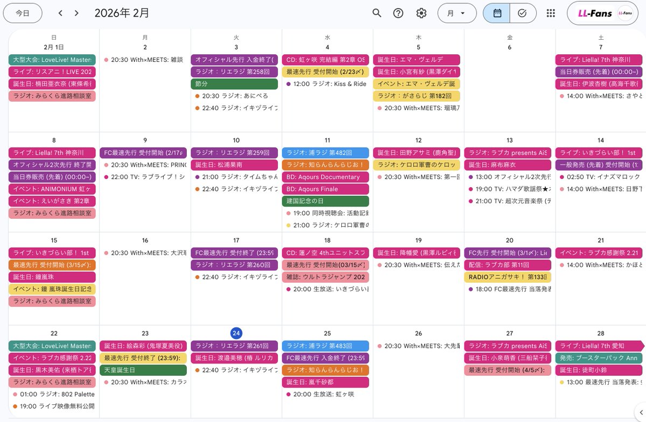Open 18:00 FC最速先行 当落発表 event
Image resolution: width=646 pixels, height=422 pixels.
508,289
